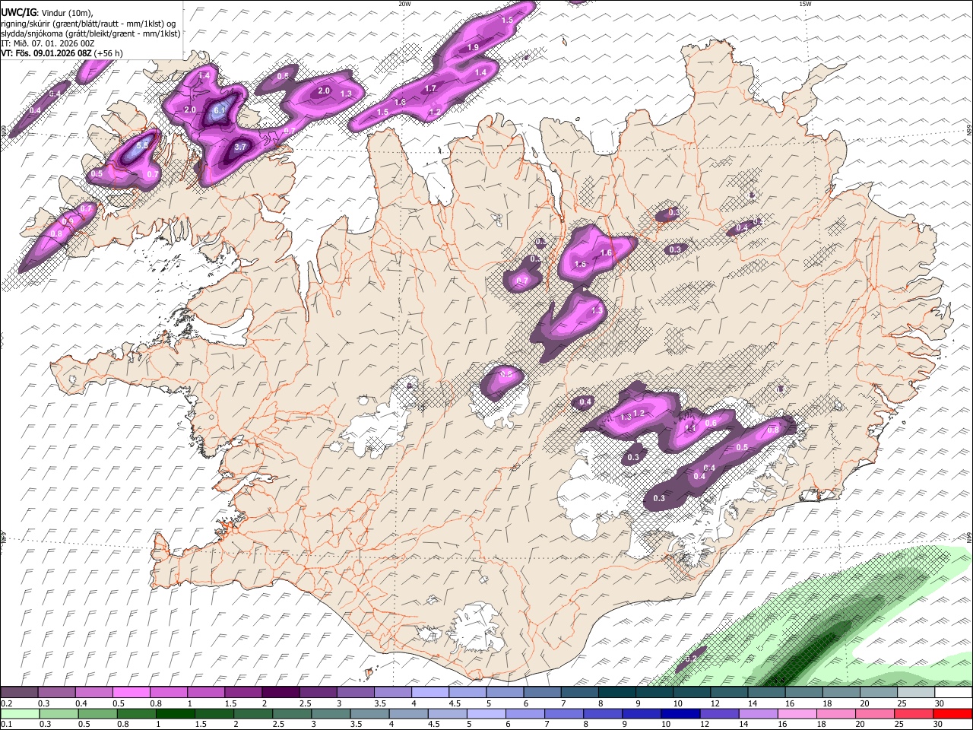Click the 'slydda/snjókoma (grátt/bleikt/grænt' description line
The width and height of the screenshot is (973, 730).
click(x=91, y=33)
